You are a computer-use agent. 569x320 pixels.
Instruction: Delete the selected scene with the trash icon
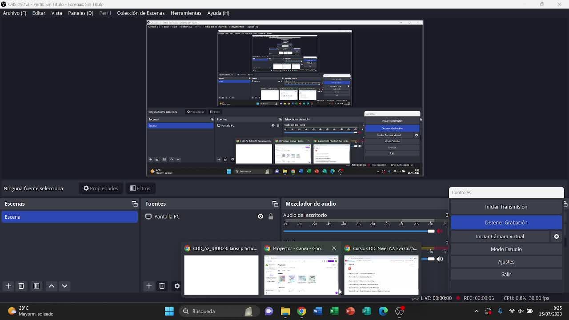pos(21,286)
